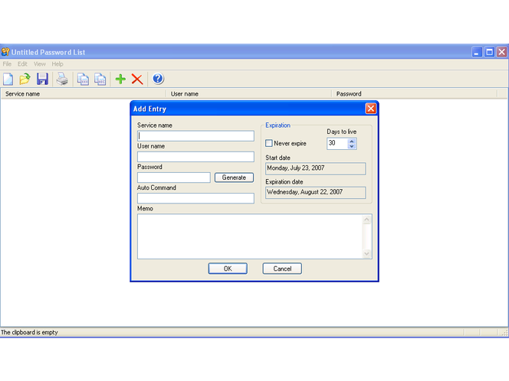Open the Help menu
509x381 pixels.
coord(57,63)
